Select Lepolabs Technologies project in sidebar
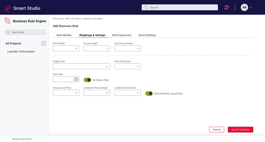The width and height of the screenshot is (265, 142). coord(21,51)
